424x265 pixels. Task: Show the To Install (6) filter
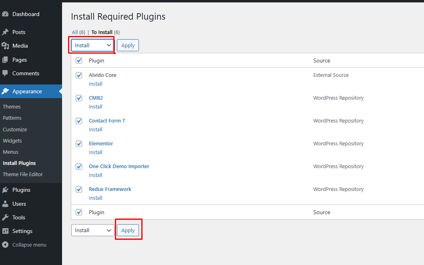[105, 32]
